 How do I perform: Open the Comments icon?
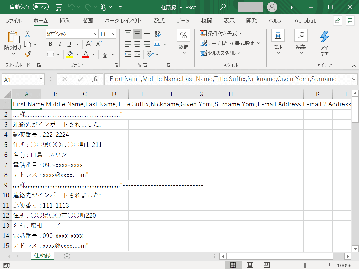pos(350,20)
